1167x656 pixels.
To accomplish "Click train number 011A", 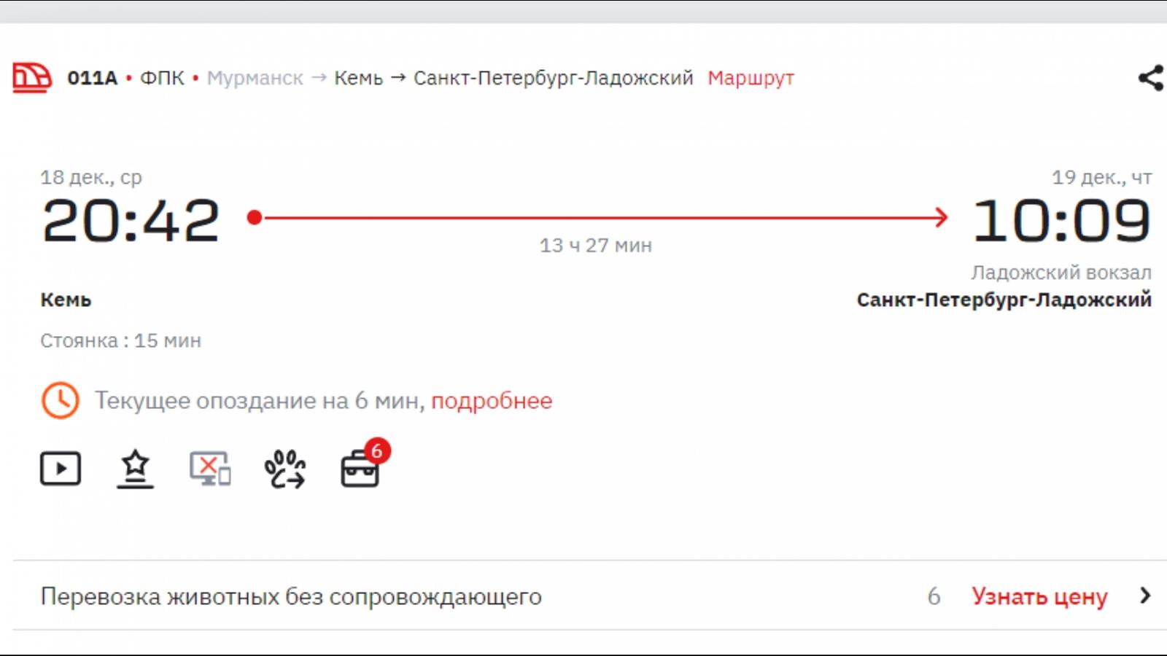I will (x=92, y=78).
